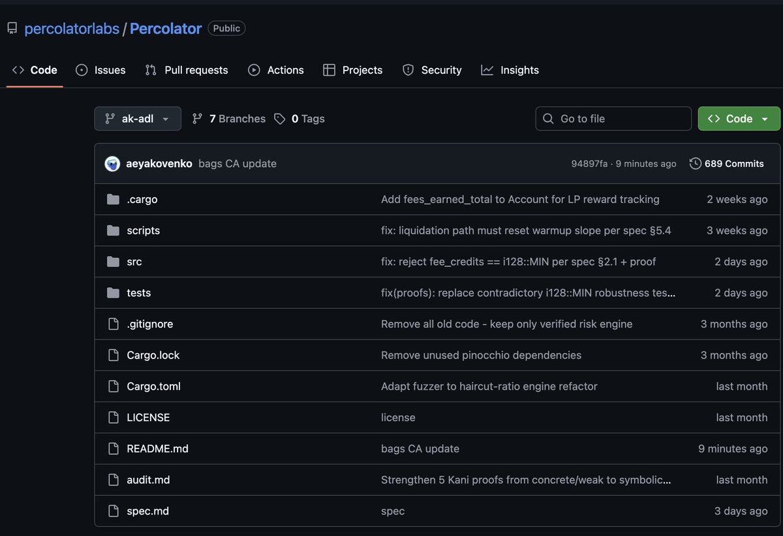Viewport: 783px width, 536px height.
Task: Open the .gitignore file
Action: click(x=150, y=324)
